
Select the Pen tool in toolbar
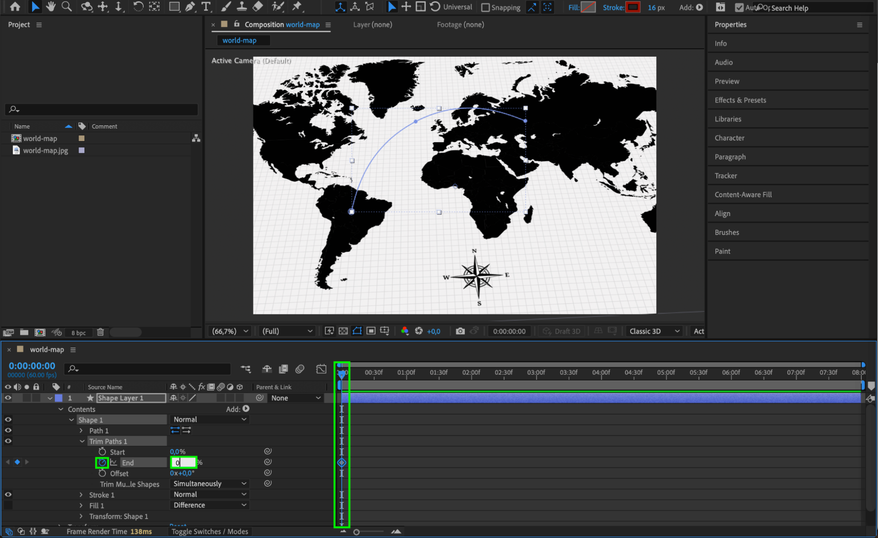pyautogui.click(x=190, y=7)
